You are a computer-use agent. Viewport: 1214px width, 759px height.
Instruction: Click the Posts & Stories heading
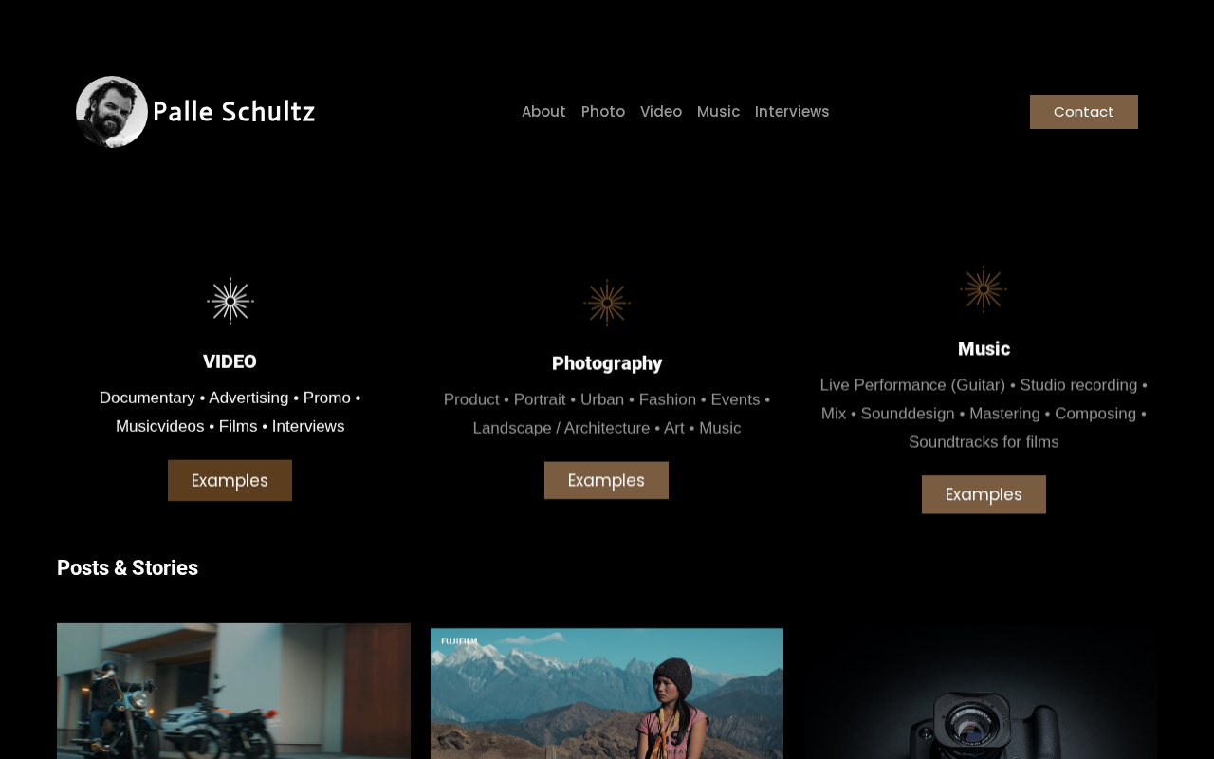click(x=127, y=568)
